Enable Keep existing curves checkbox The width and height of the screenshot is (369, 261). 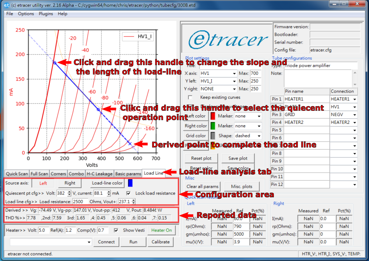coord(190,97)
